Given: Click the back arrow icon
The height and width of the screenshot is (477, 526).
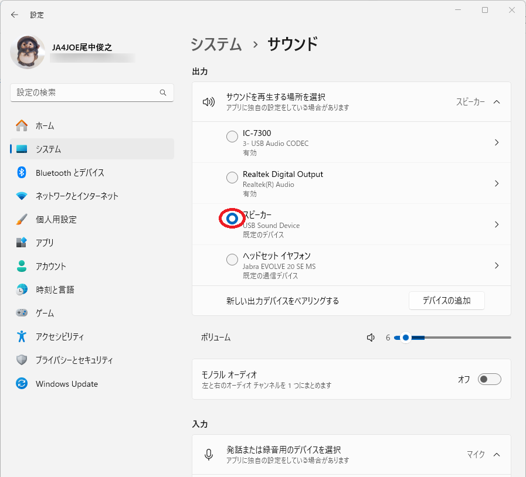Looking at the screenshot, I should point(15,15).
